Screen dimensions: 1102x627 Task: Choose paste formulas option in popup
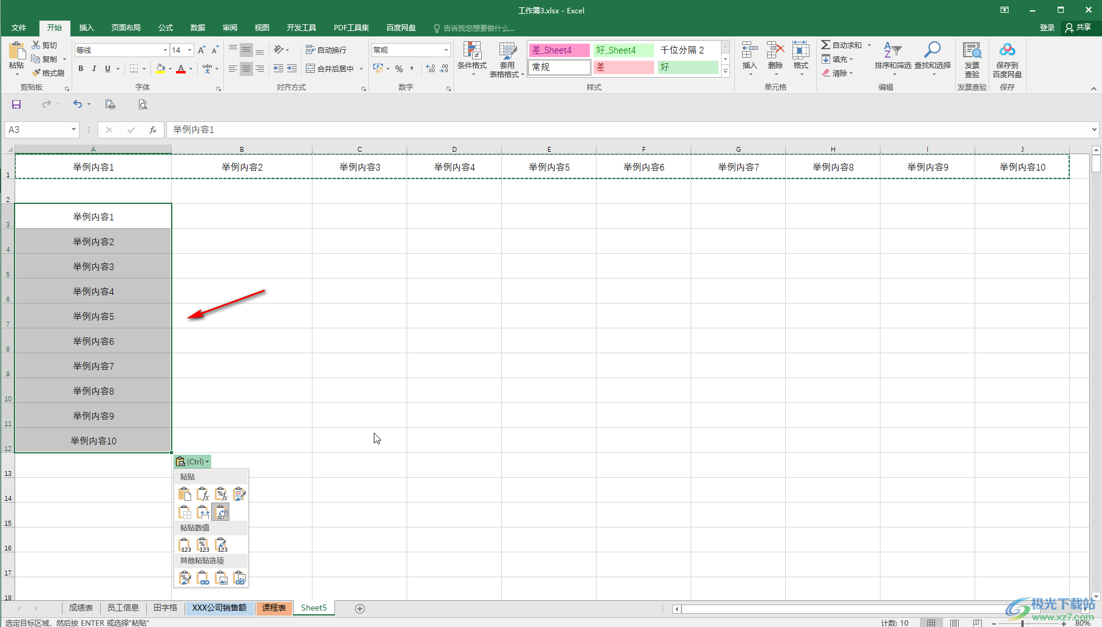point(203,494)
